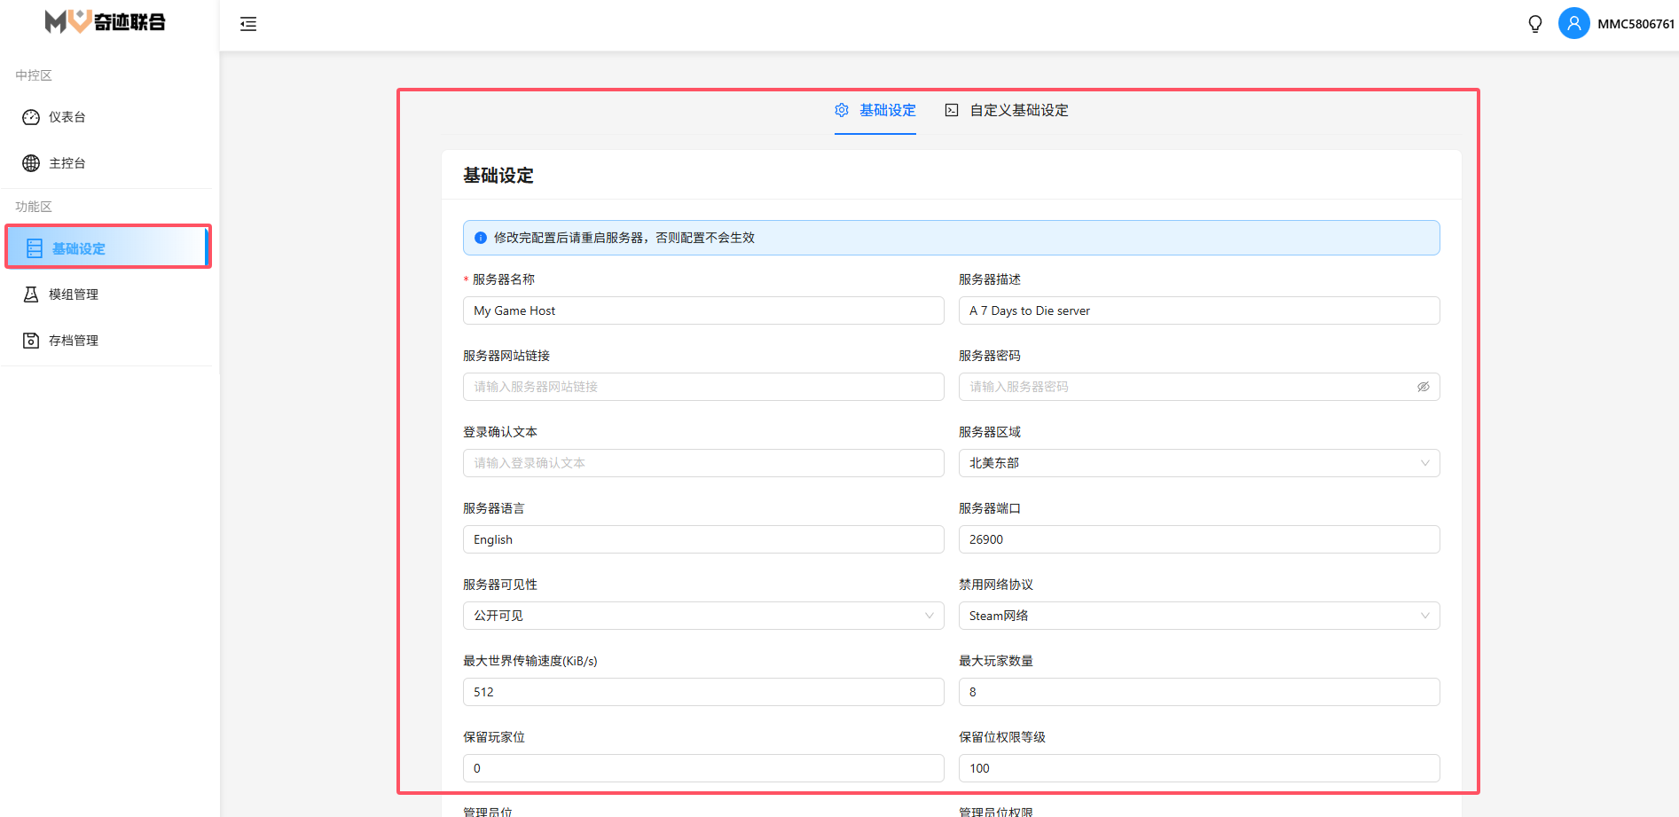Viewport: 1679px width, 817px height.
Task: Collapse the sidebar with the hamburger icon
Action: coord(248,24)
